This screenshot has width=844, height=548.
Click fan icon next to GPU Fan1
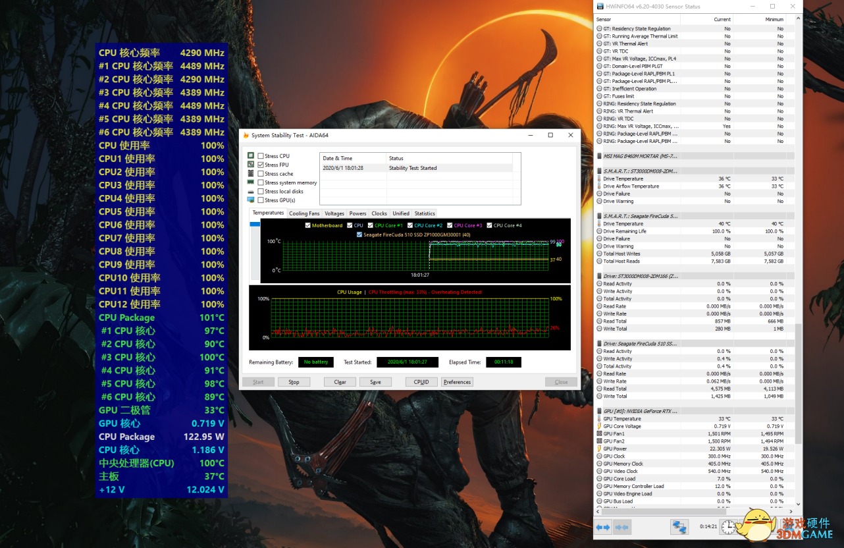[599, 434]
